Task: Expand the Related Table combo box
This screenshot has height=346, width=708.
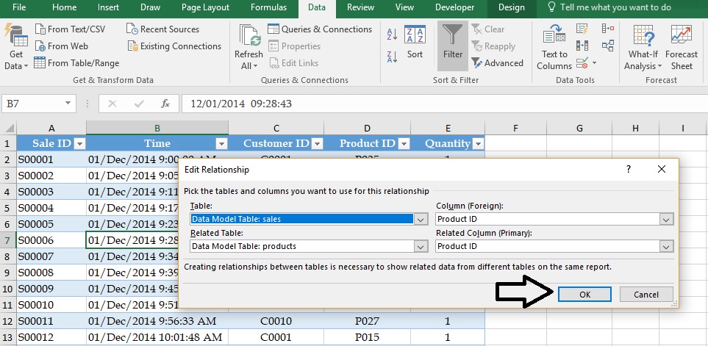Action: point(421,246)
